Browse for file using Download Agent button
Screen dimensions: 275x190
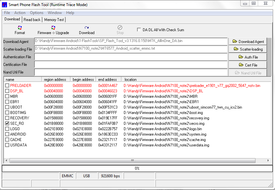(x=248, y=41)
